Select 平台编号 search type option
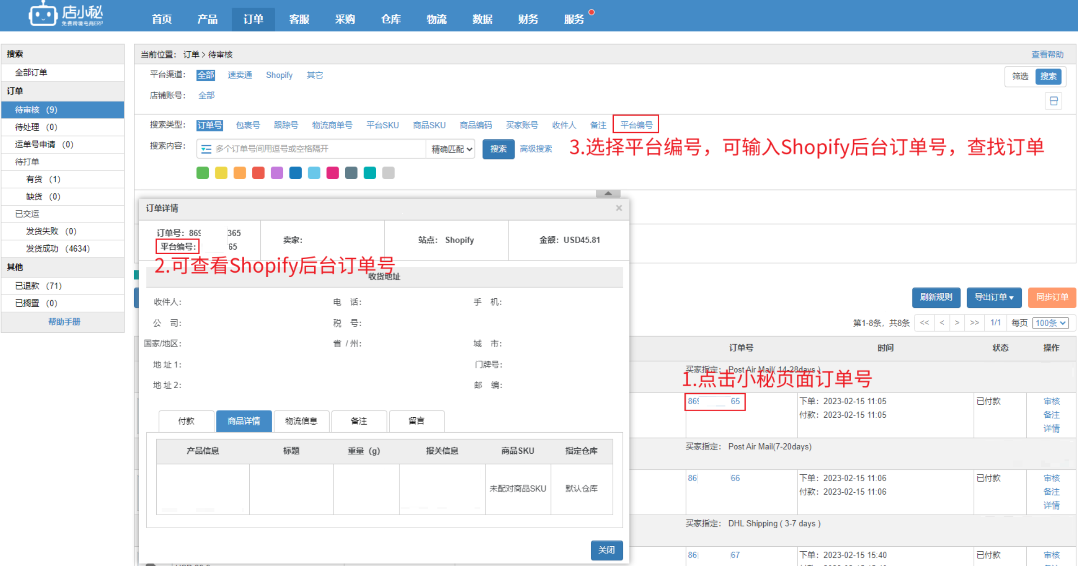1078x566 pixels. point(636,125)
